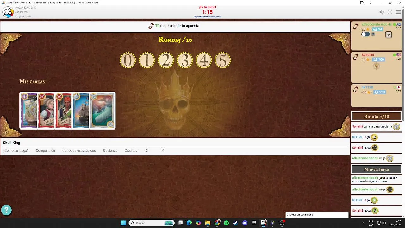
Task: Bet 4 tricks with the four coin
Action: 204,60
